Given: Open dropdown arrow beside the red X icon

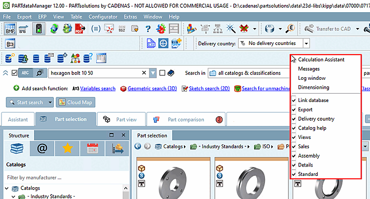Looking at the screenshot, I should tap(255, 29).
